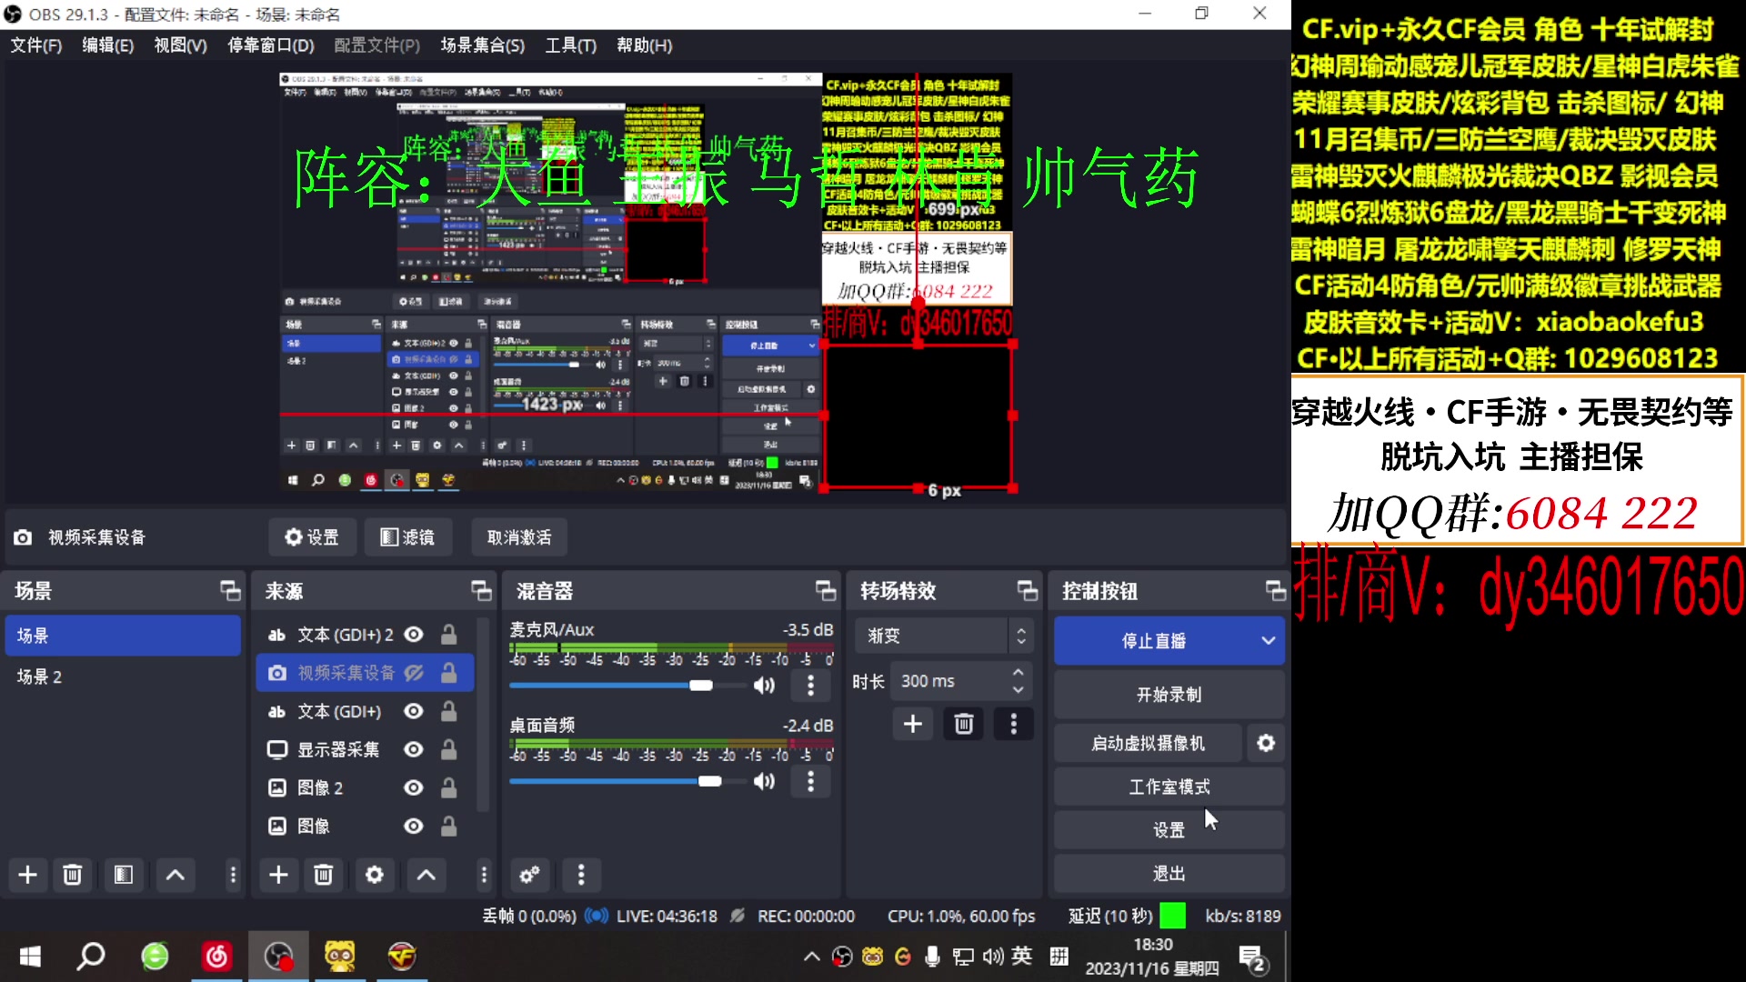The width and height of the screenshot is (1746, 982).
Task: Mute 麦克风/Aux speaker icon
Action: (x=765, y=686)
